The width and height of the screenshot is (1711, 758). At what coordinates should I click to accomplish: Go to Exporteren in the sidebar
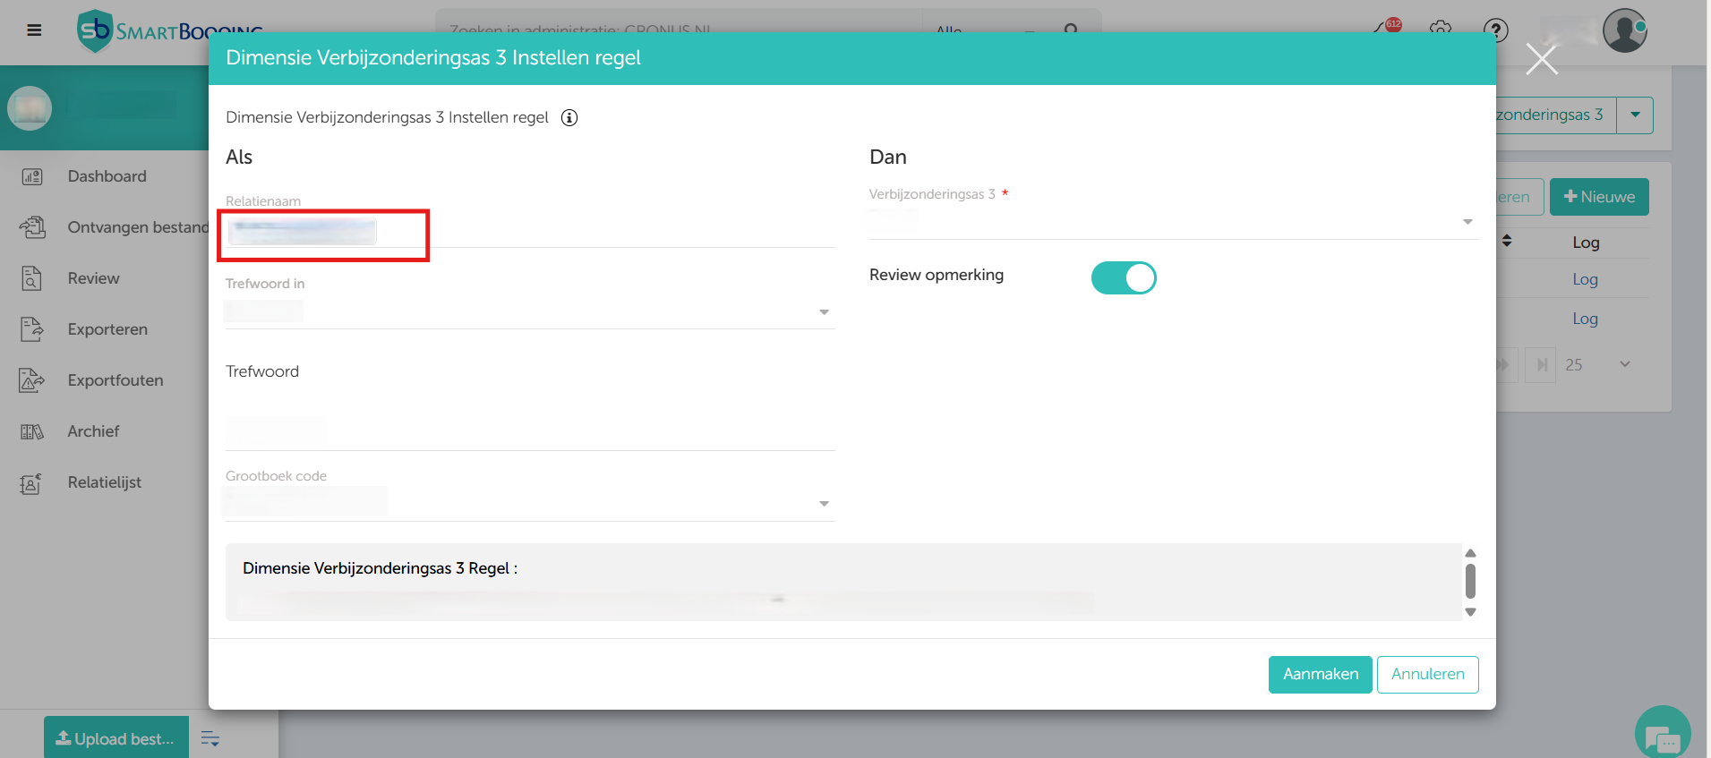107,329
